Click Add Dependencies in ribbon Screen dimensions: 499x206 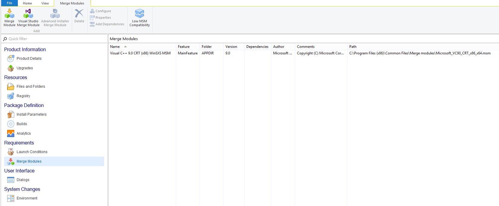coord(107,24)
